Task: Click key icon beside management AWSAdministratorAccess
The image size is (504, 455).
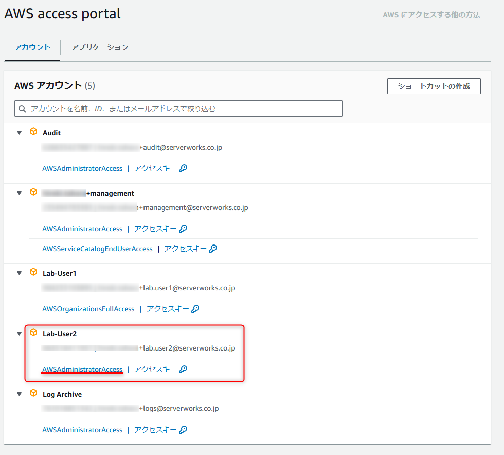Action: pyautogui.click(x=183, y=229)
